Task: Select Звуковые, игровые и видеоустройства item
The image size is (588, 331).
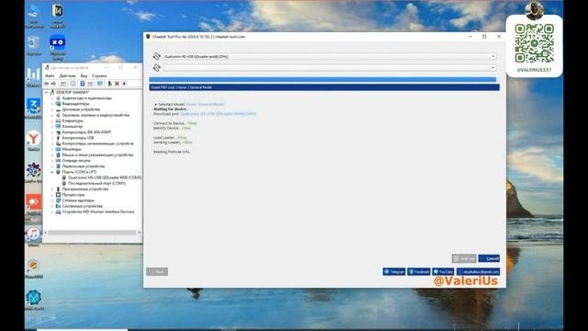Action: click(x=96, y=115)
